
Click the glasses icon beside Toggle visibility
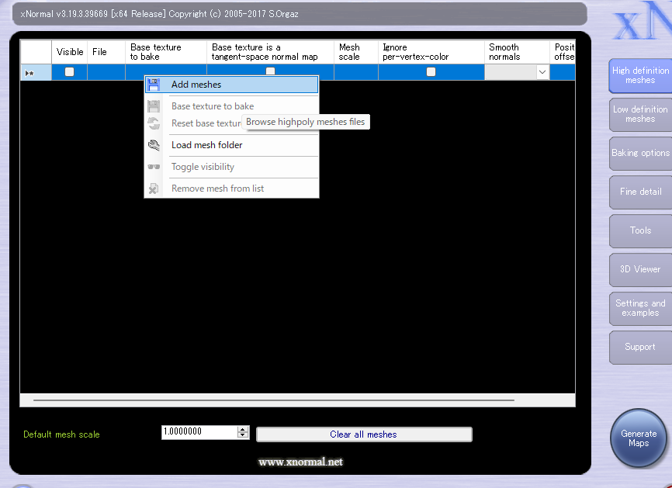pos(154,167)
